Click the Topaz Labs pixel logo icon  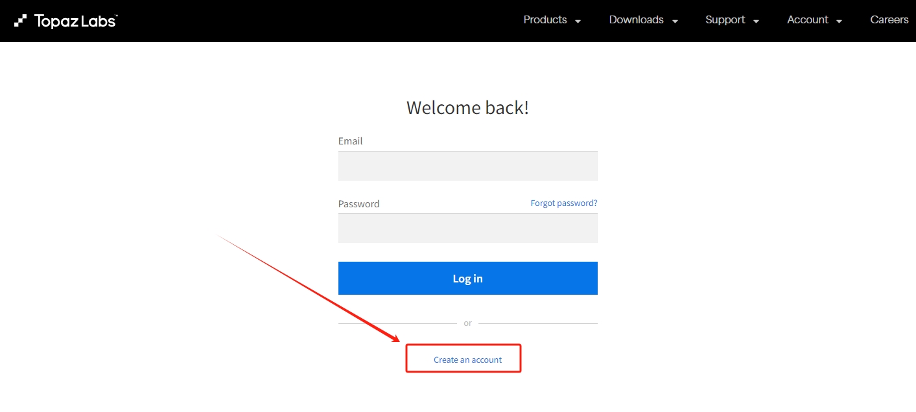pos(21,21)
